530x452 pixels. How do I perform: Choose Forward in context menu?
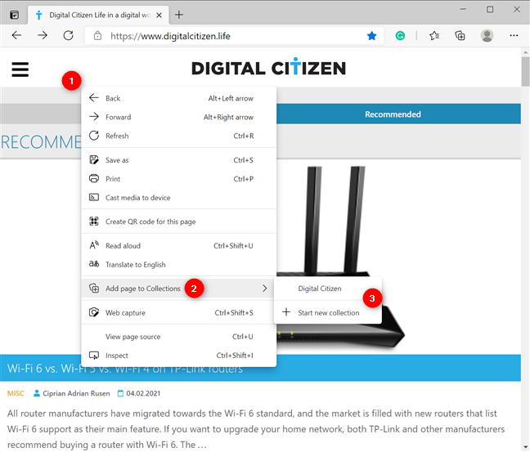(179, 117)
